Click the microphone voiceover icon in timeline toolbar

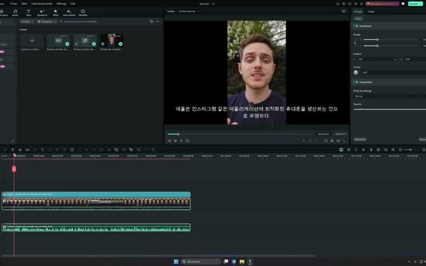(x=364, y=150)
